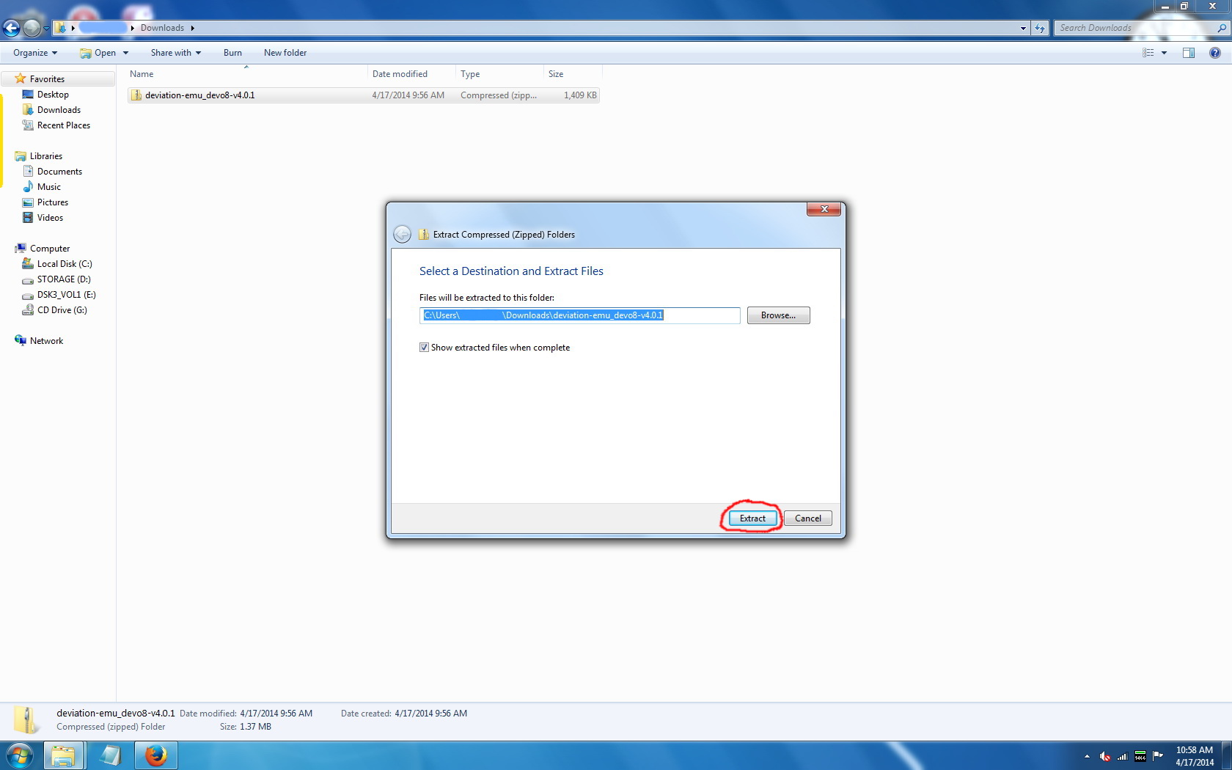Toggle Show extracted files when complete
The height and width of the screenshot is (770, 1232).
coord(424,348)
